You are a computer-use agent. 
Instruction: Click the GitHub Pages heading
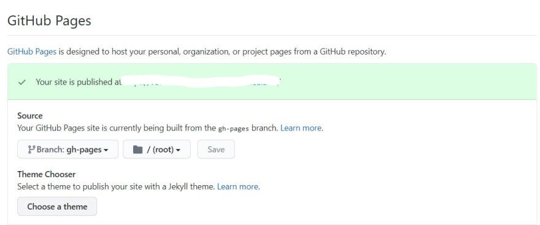[x=49, y=21]
